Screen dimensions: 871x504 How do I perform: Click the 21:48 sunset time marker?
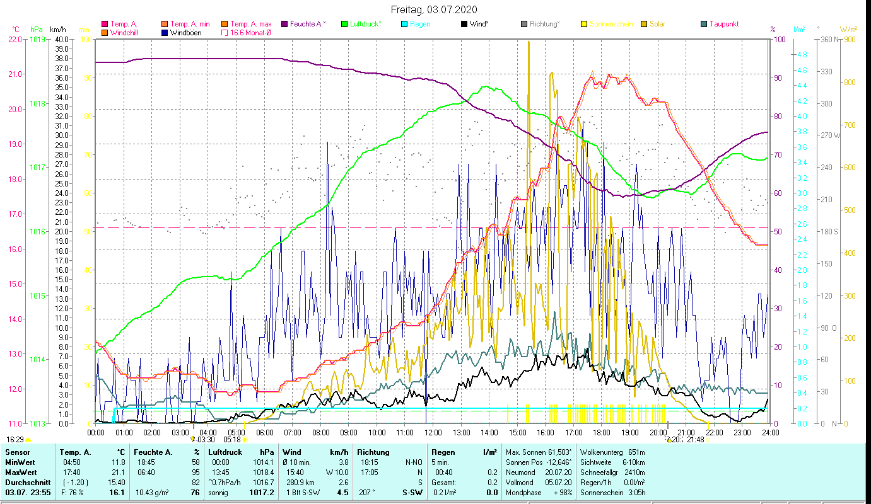(x=696, y=440)
